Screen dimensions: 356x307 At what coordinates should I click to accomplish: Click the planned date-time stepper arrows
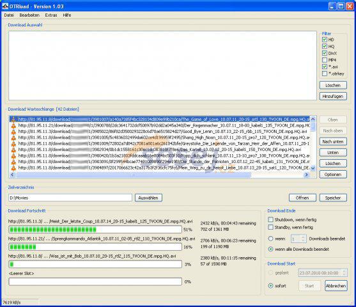[344, 272]
